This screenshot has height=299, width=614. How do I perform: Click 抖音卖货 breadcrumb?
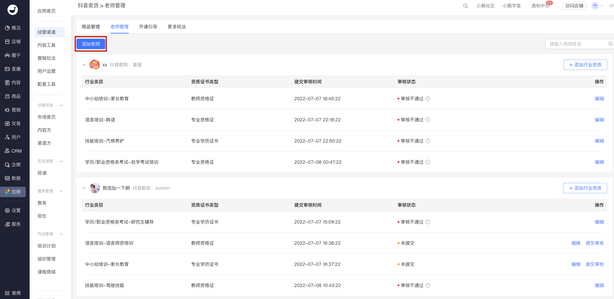(88, 6)
